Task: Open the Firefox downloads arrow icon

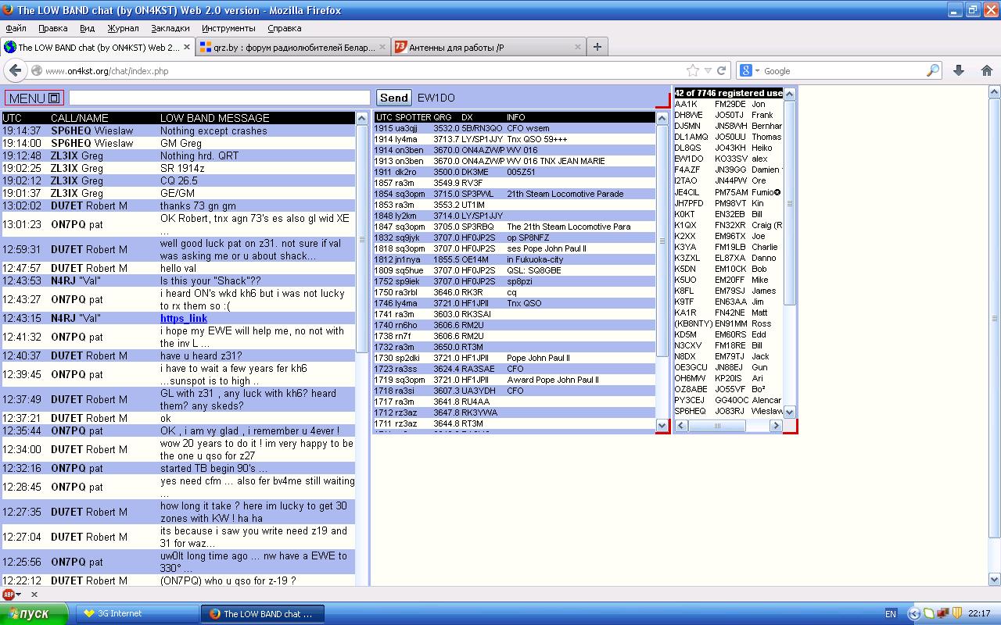Action: tap(959, 70)
